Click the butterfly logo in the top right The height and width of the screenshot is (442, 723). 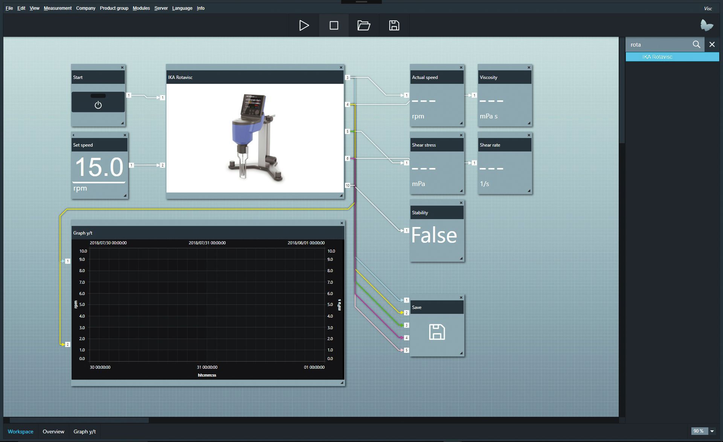coord(707,25)
